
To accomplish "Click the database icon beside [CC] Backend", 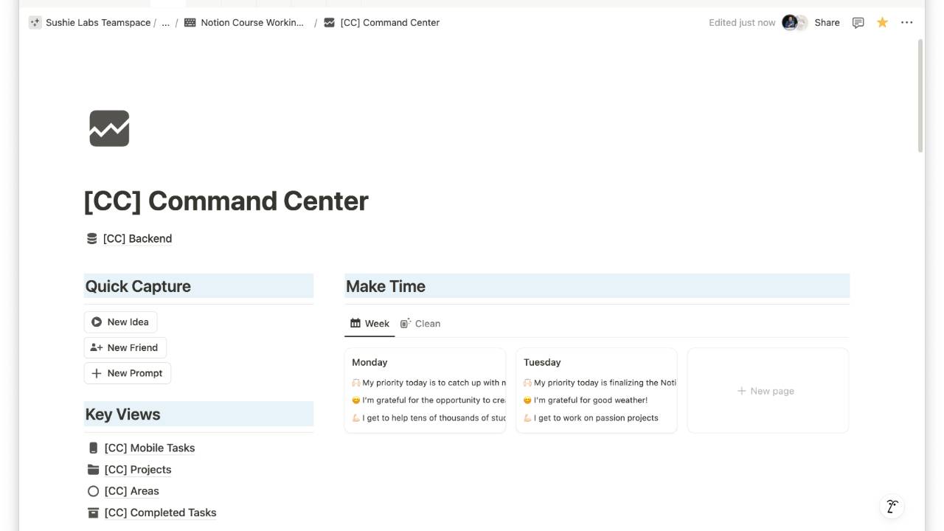I will pos(91,238).
